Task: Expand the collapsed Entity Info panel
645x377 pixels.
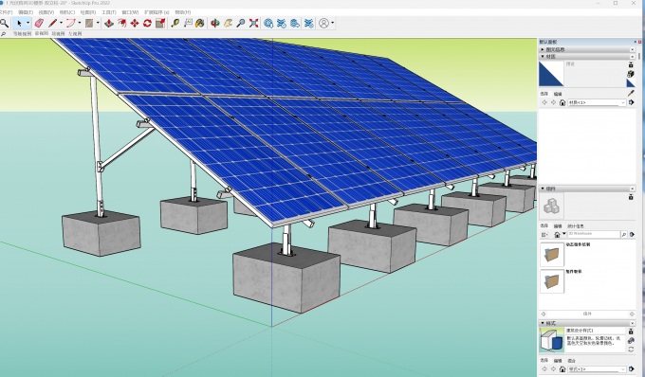Action: (x=587, y=49)
